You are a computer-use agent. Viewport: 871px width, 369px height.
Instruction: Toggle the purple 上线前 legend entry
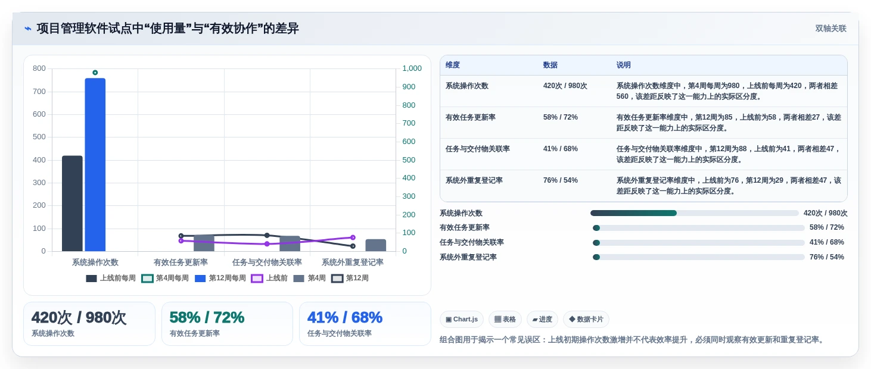[x=269, y=278]
